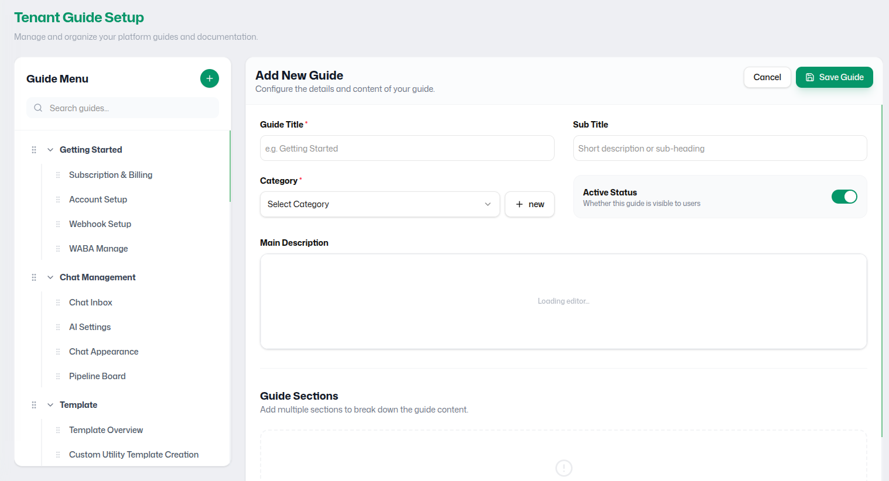Click drag handle next to Chat Inbox
The image size is (889, 481).
58,303
